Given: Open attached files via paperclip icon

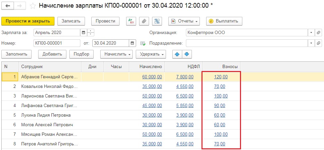Looking at the screenshot, I should click(x=144, y=21).
